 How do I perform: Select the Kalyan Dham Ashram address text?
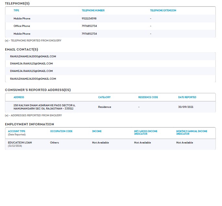[44, 107]
